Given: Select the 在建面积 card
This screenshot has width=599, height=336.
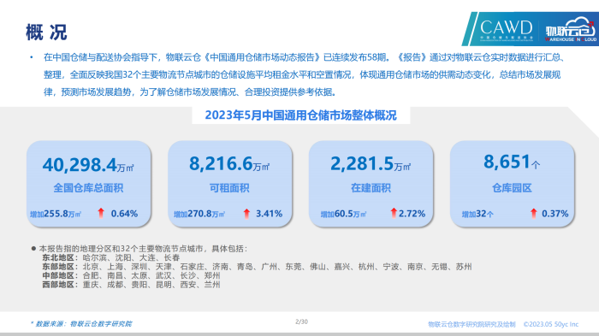Looking at the screenshot, I should point(371,184).
